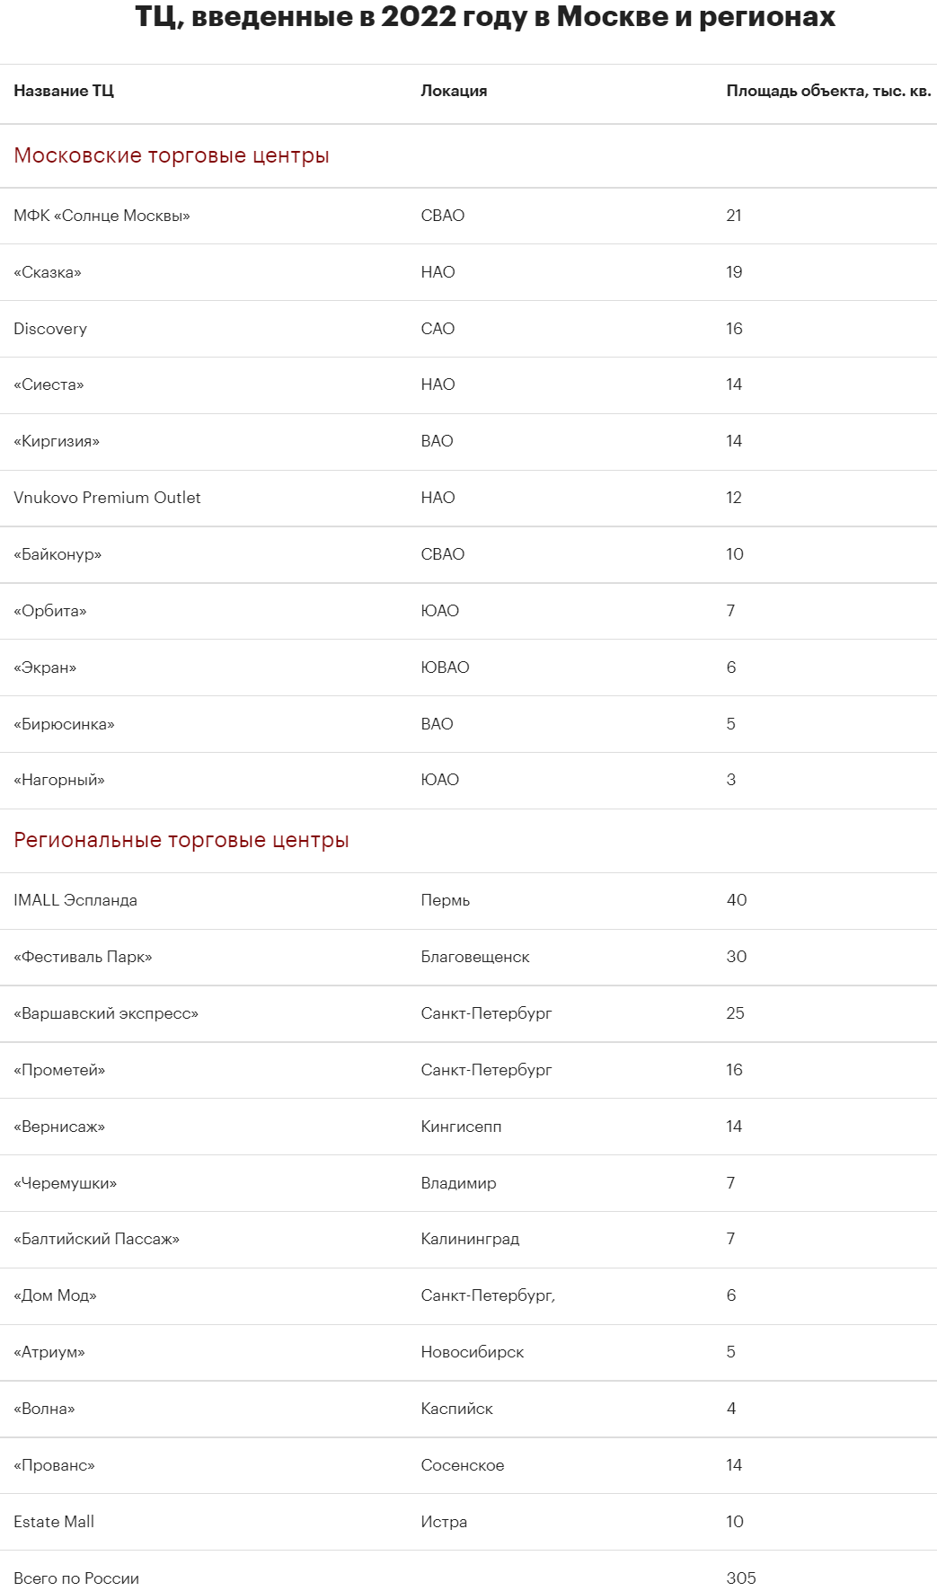Click the «Название ТЦ» column header

64,91
